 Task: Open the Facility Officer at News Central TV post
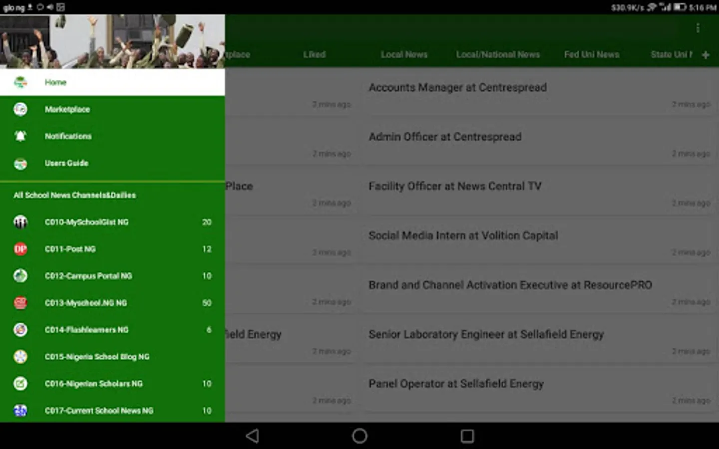(x=455, y=186)
